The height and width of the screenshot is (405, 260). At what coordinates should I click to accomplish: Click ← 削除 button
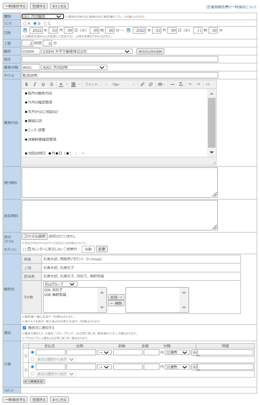tap(116, 303)
